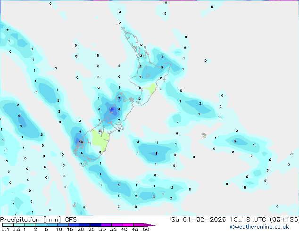Screen dimensions: 299x231
Task: Click the date label 'Su 01-02-2026 15..18 UTC (00+186)'
Action: (235, 220)
